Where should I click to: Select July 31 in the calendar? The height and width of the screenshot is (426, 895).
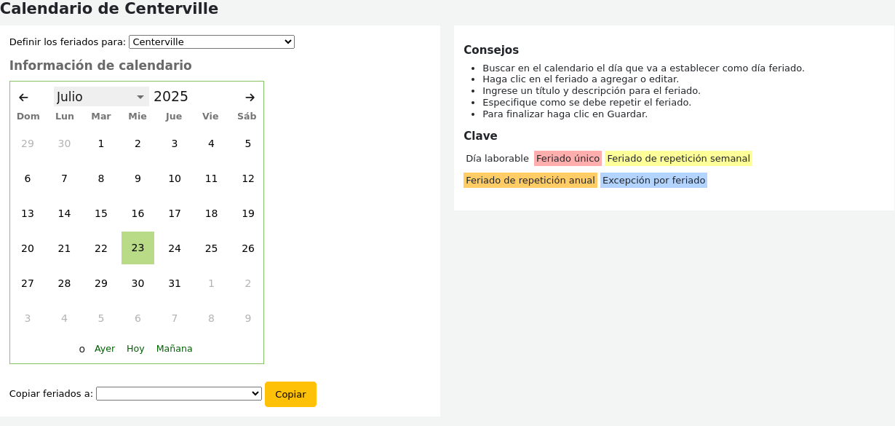coord(175,283)
